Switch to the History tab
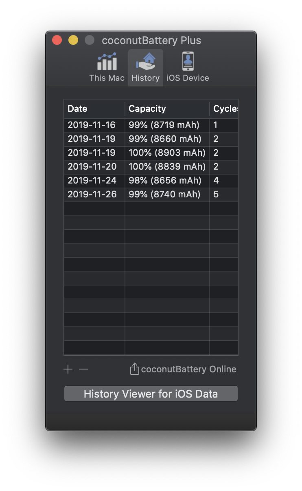Viewport: 302px width, 491px height. tap(146, 67)
